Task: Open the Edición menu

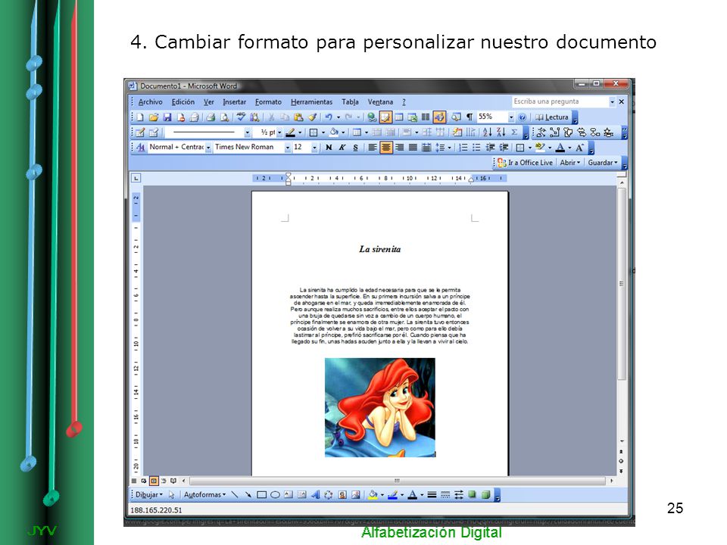Action: pos(183,102)
